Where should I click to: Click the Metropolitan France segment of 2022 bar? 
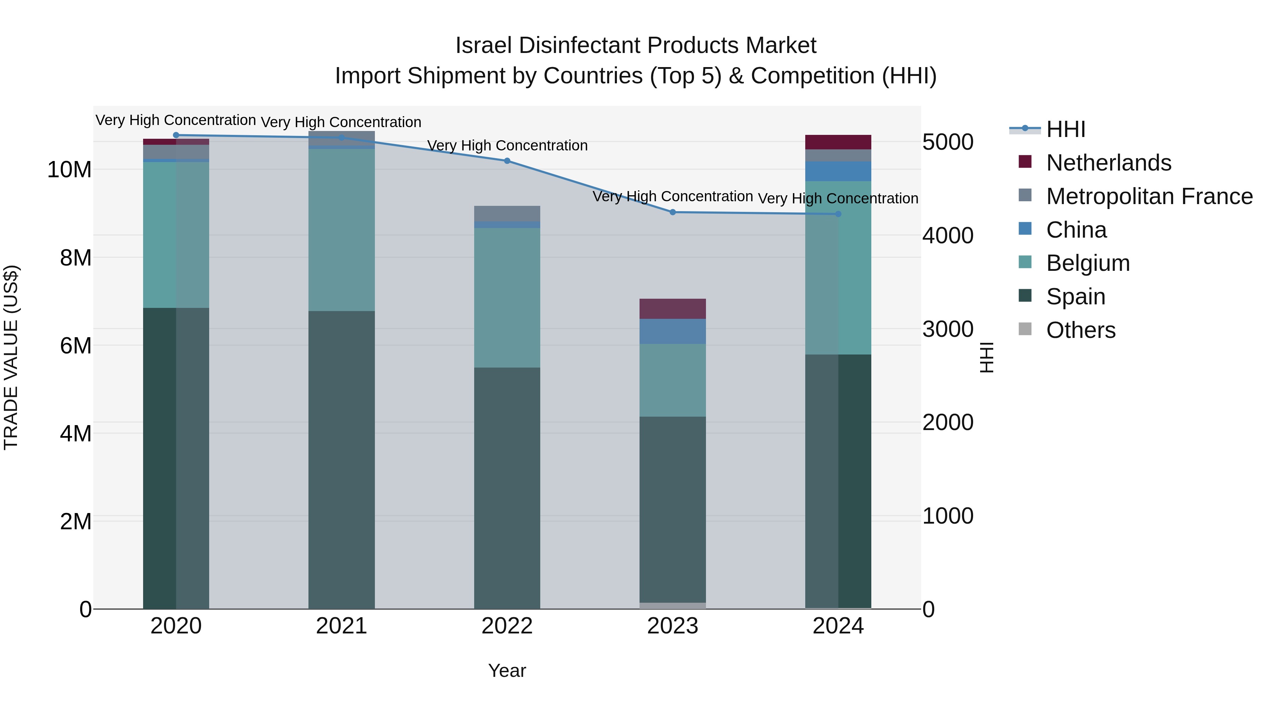(507, 214)
